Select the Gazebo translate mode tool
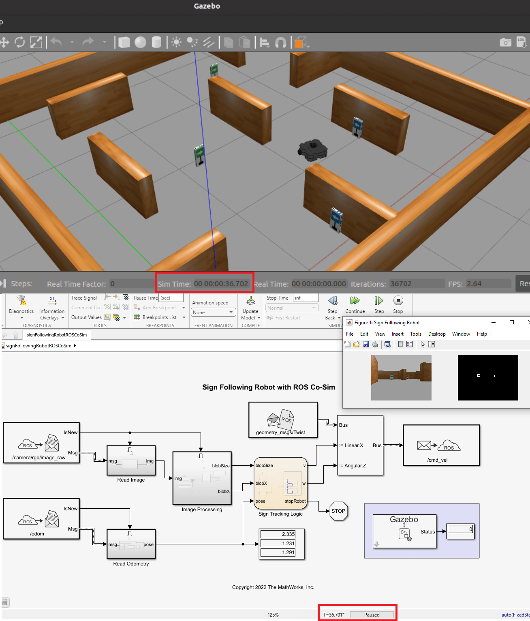The height and width of the screenshot is (621, 530). (x=4, y=42)
